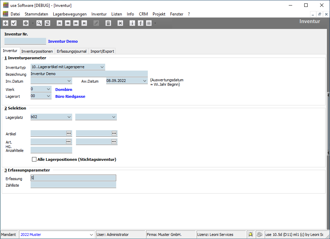The height and width of the screenshot is (239, 330).
Task: Expand the Mandant dropdown in status bar
Action: point(91,235)
